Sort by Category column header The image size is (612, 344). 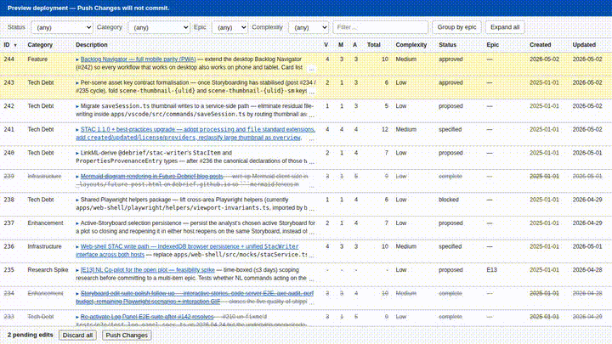(x=40, y=45)
